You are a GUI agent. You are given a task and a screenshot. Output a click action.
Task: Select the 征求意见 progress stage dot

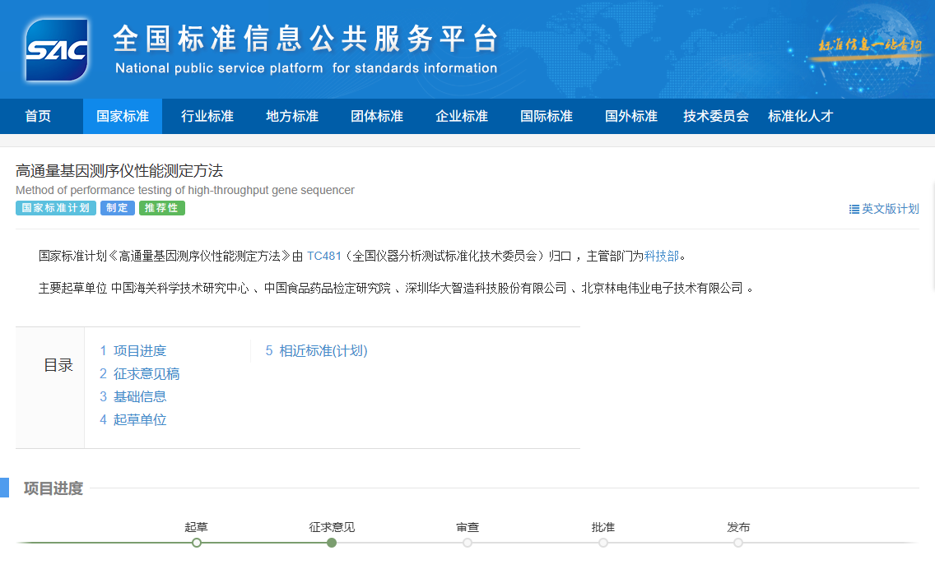pos(332,543)
